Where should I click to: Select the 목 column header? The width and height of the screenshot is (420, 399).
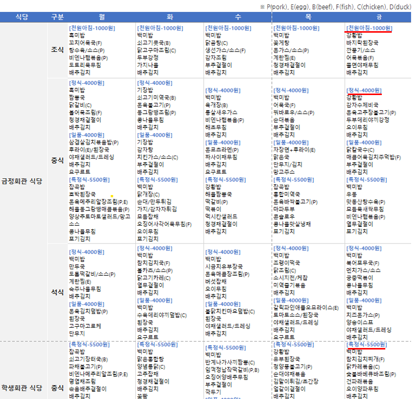point(308,17)
